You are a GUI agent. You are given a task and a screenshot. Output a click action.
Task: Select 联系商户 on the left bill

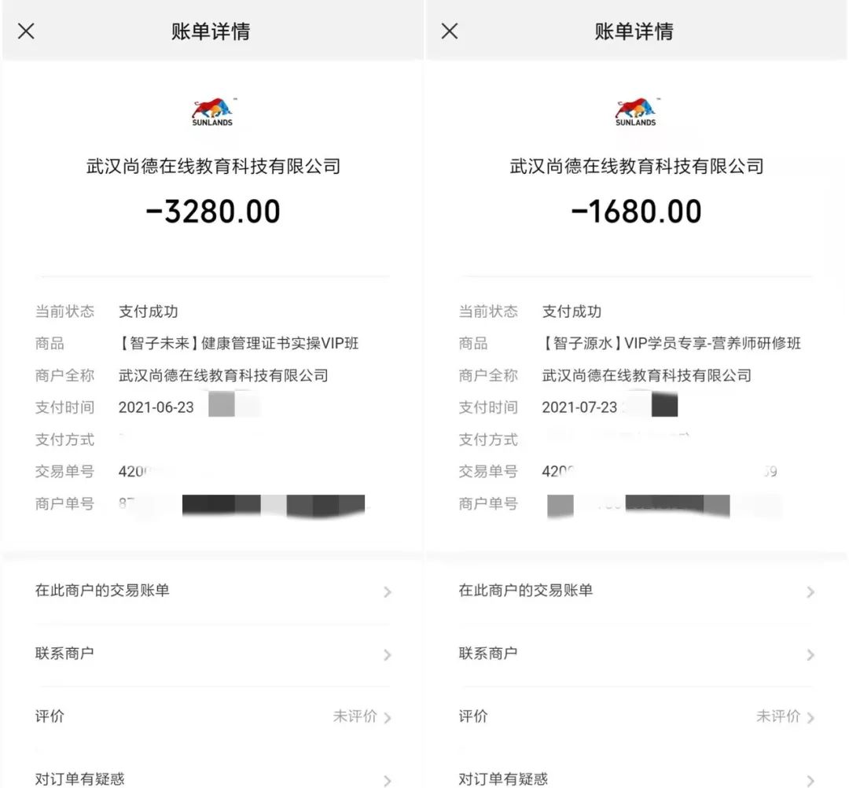(x=64, y=654)
